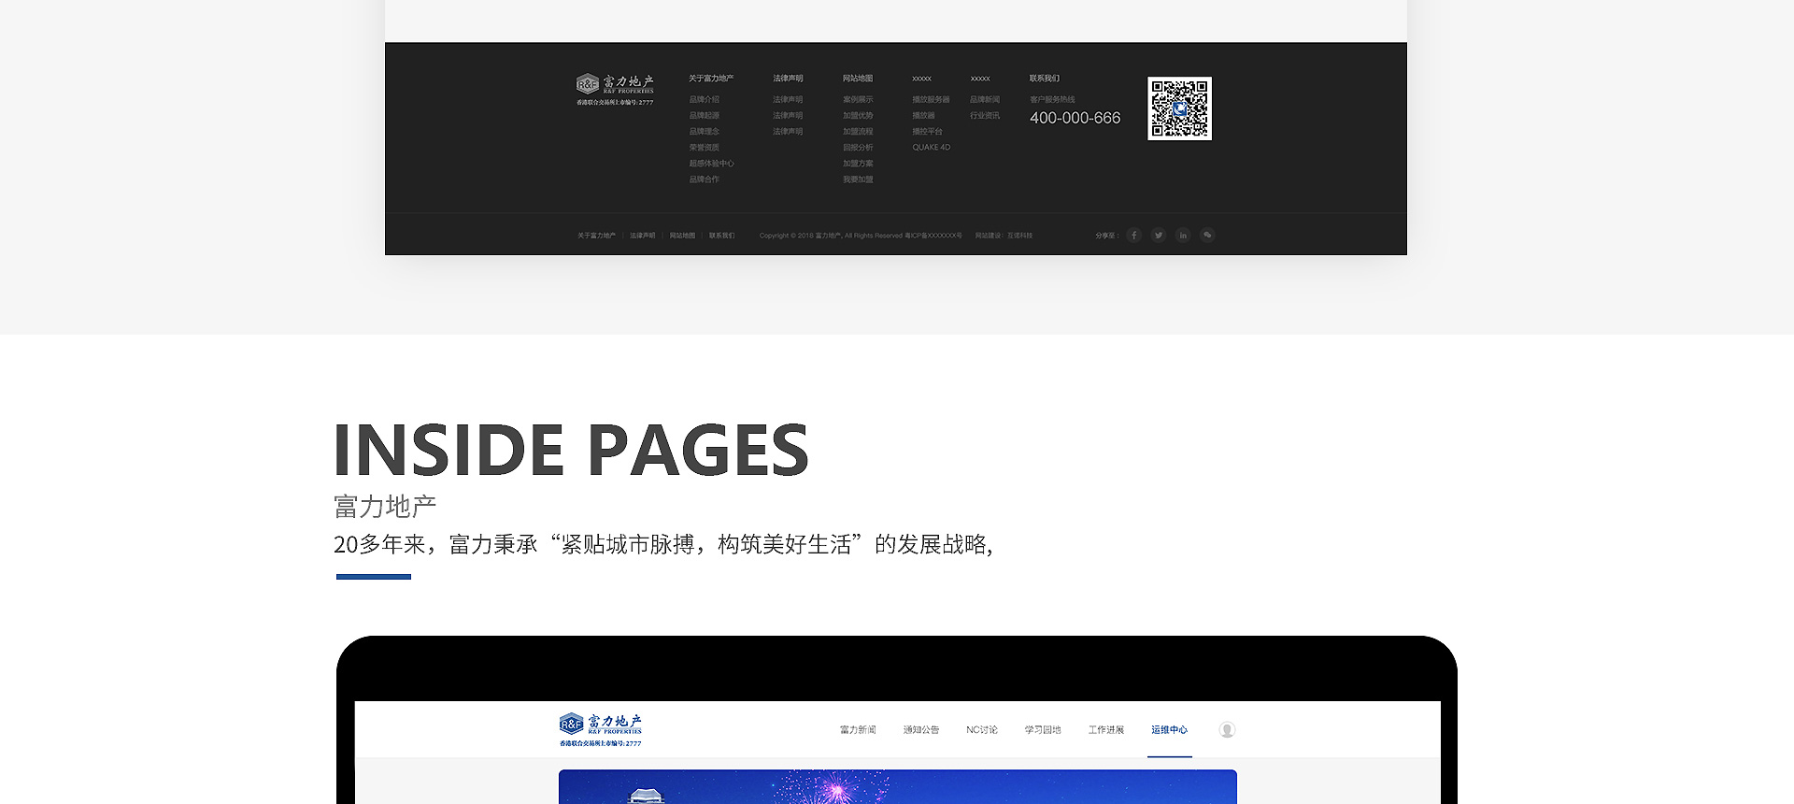Open the 案例展示 link in footer

pos(858,100)
